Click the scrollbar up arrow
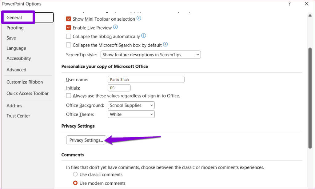This screenshot has width=315, height=189. coord(310,15)
